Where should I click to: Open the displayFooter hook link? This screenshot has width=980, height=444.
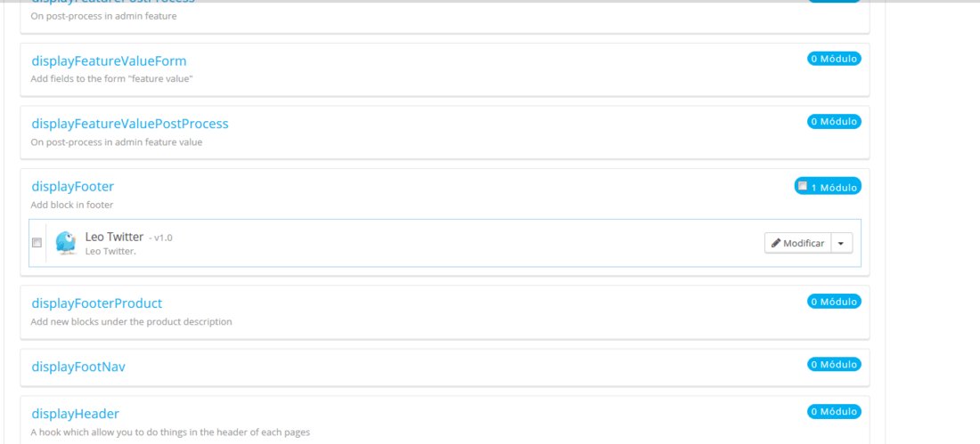(72, 186)
